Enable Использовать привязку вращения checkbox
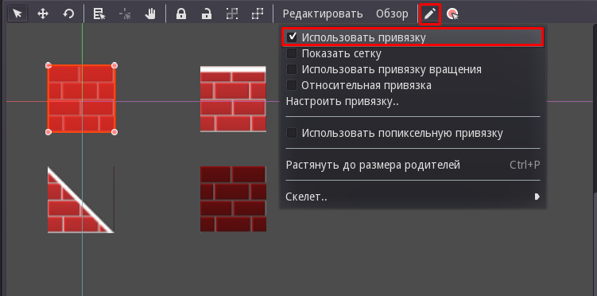This screenshot has height=296, width=597. point(292,69)
